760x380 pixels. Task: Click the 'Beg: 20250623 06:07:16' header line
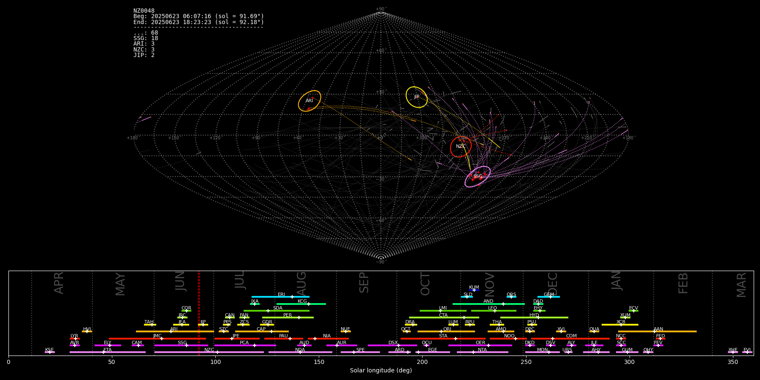[x=198, y=16]
